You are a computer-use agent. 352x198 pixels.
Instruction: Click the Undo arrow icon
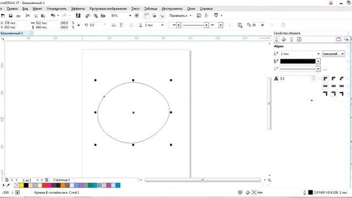[x=53, y=15]
